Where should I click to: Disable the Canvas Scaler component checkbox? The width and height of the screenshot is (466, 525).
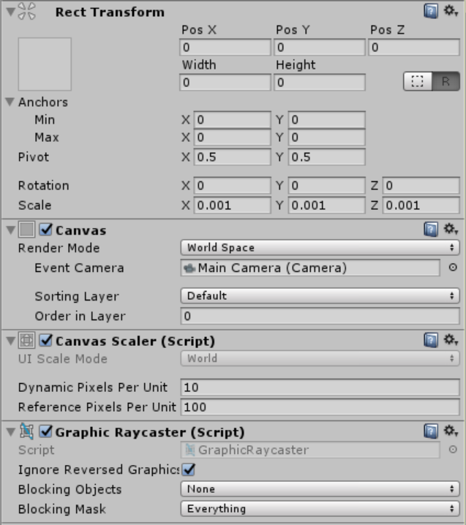coord(45,341)
